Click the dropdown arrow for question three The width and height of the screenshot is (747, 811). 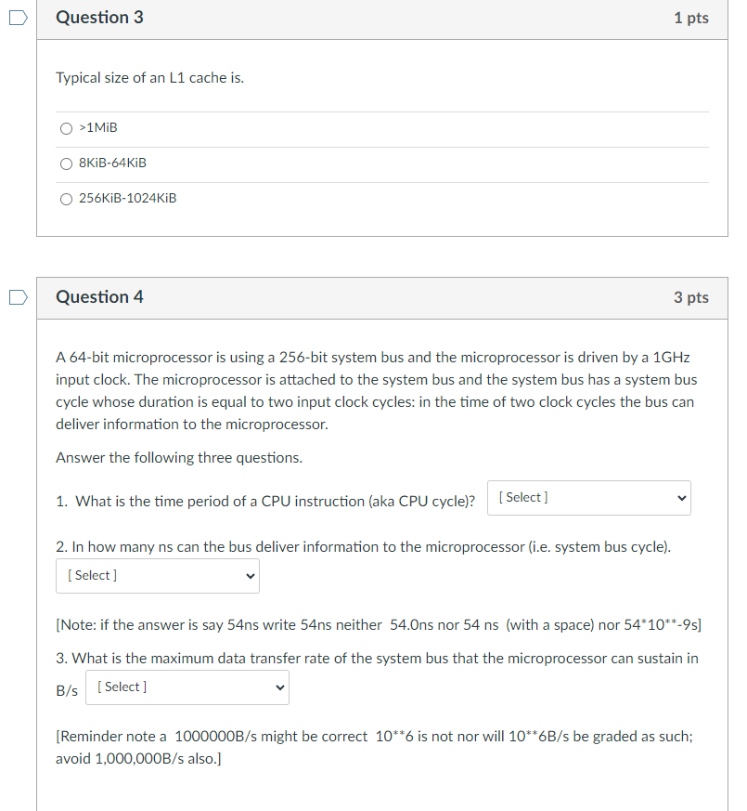[278, 687]
